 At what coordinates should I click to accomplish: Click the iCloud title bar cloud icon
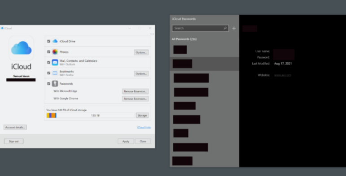click(2, 28)
